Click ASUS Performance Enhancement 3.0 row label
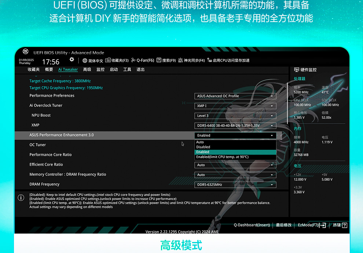Viewport: 363px width, 253px height. [62, 135]
